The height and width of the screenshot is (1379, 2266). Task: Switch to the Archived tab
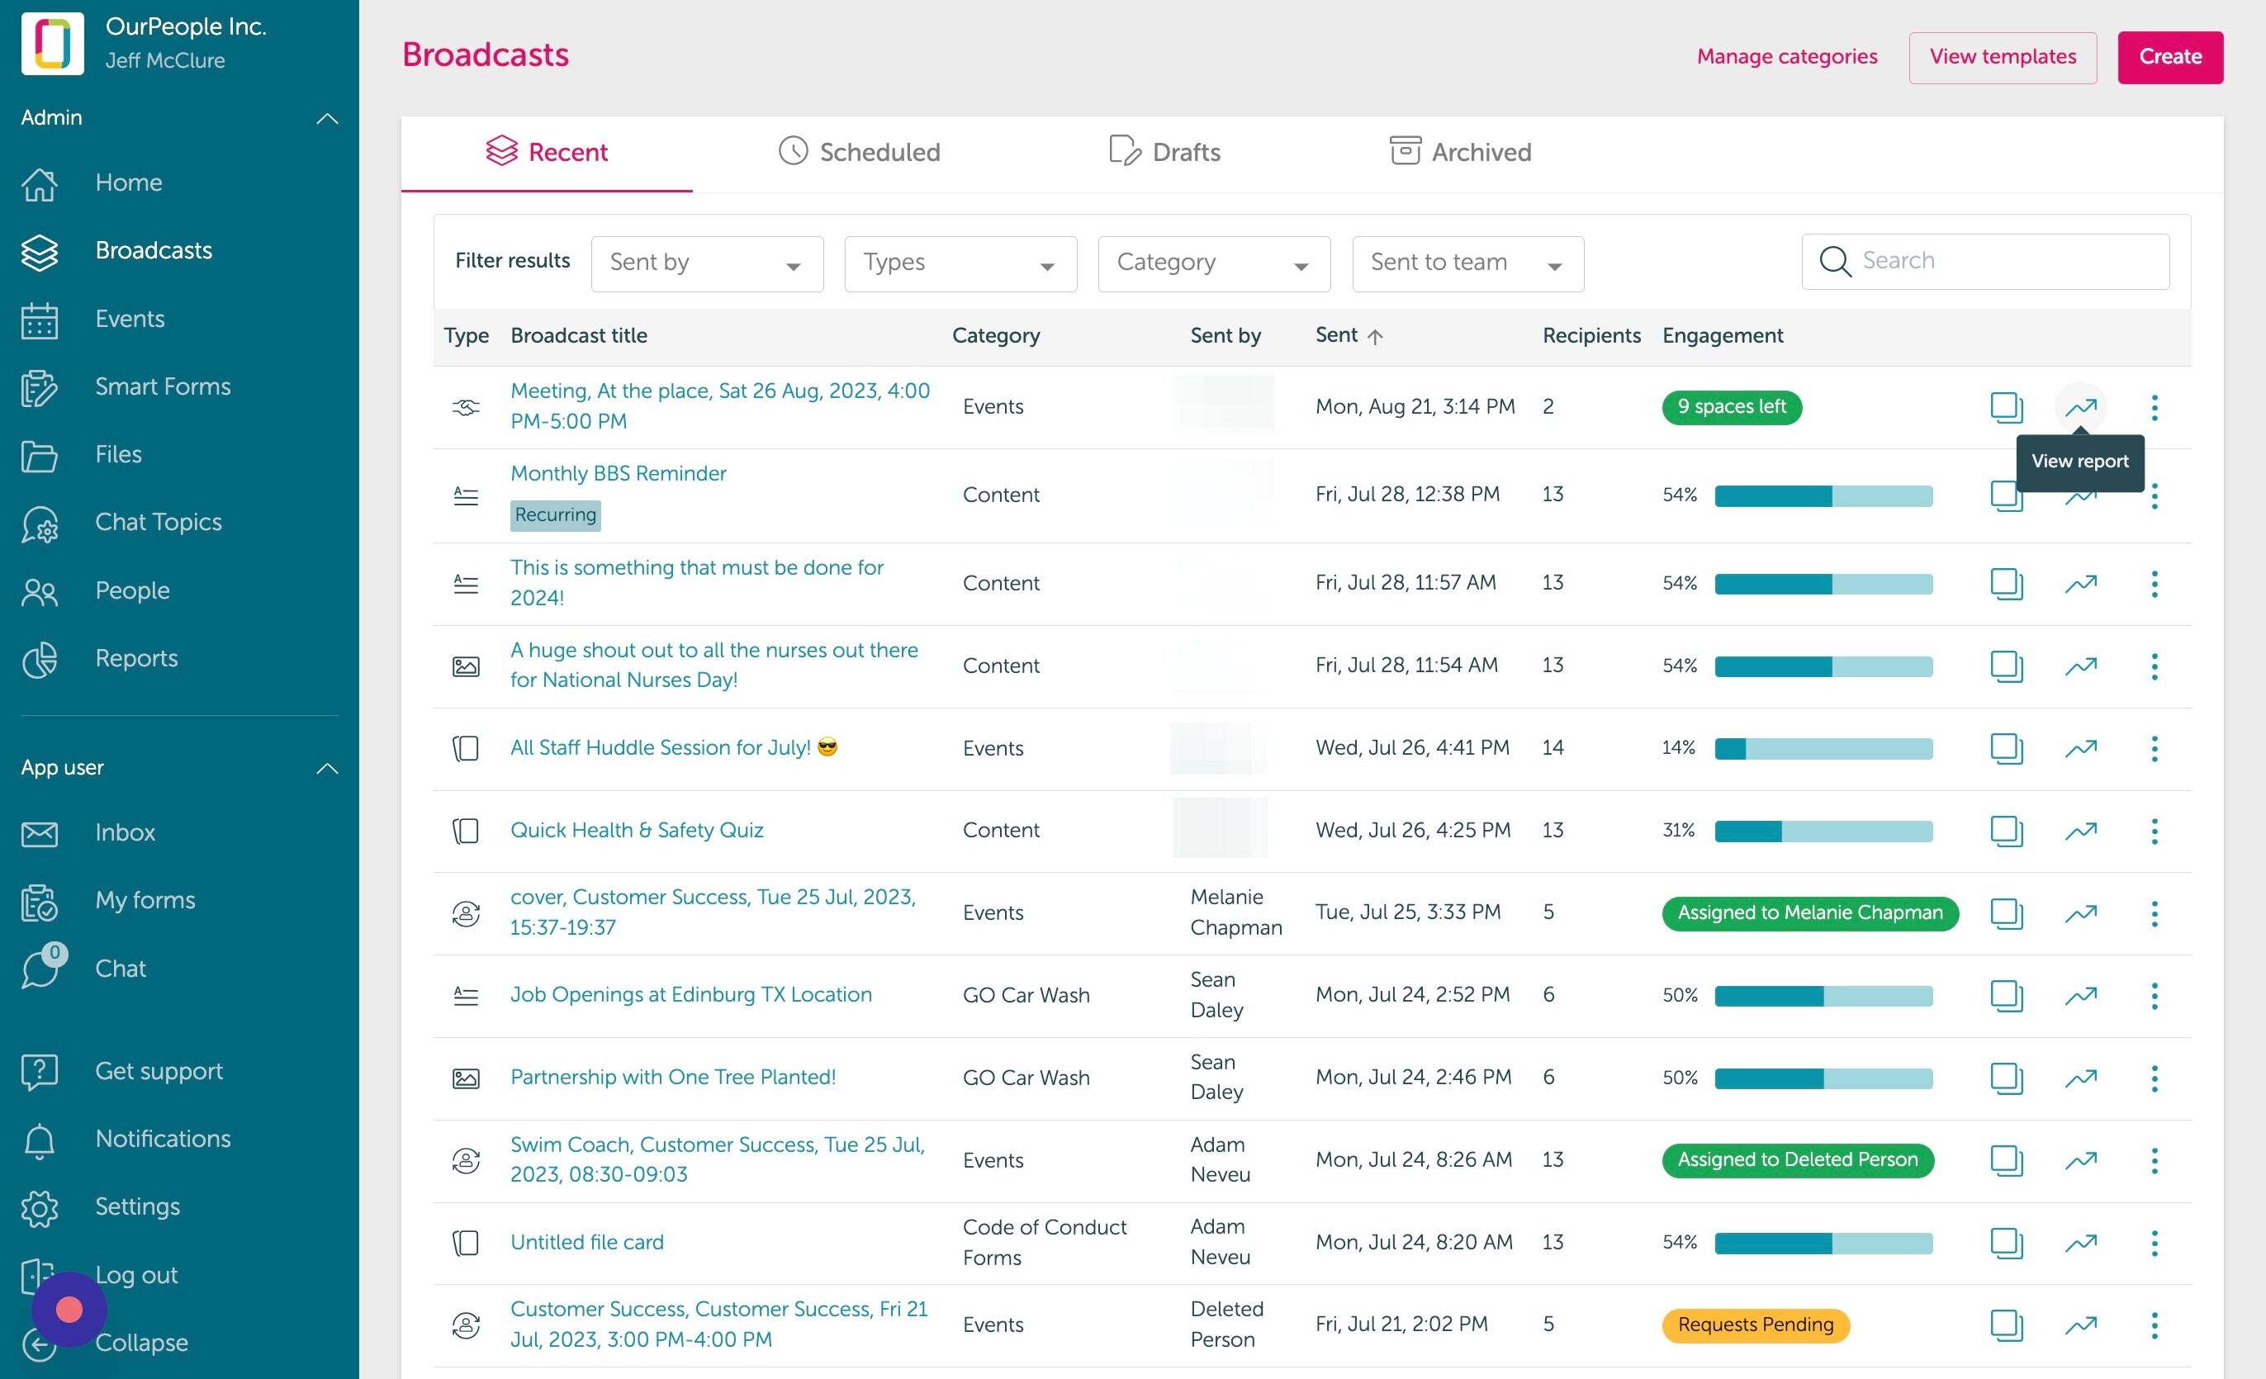tap(1459, 152)
